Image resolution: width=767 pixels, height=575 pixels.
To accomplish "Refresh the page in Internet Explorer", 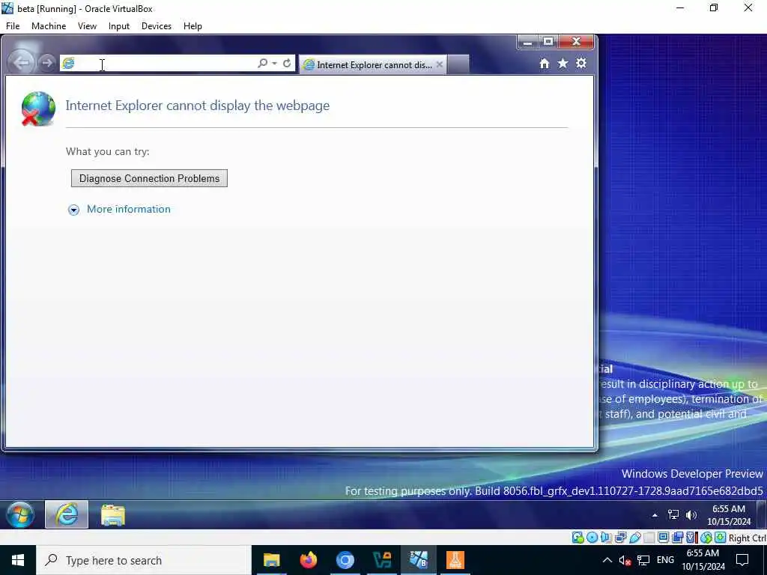I will 287,63.
